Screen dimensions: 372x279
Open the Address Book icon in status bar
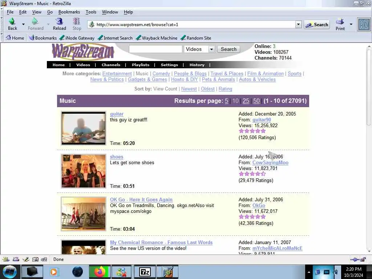pos(35,259)
